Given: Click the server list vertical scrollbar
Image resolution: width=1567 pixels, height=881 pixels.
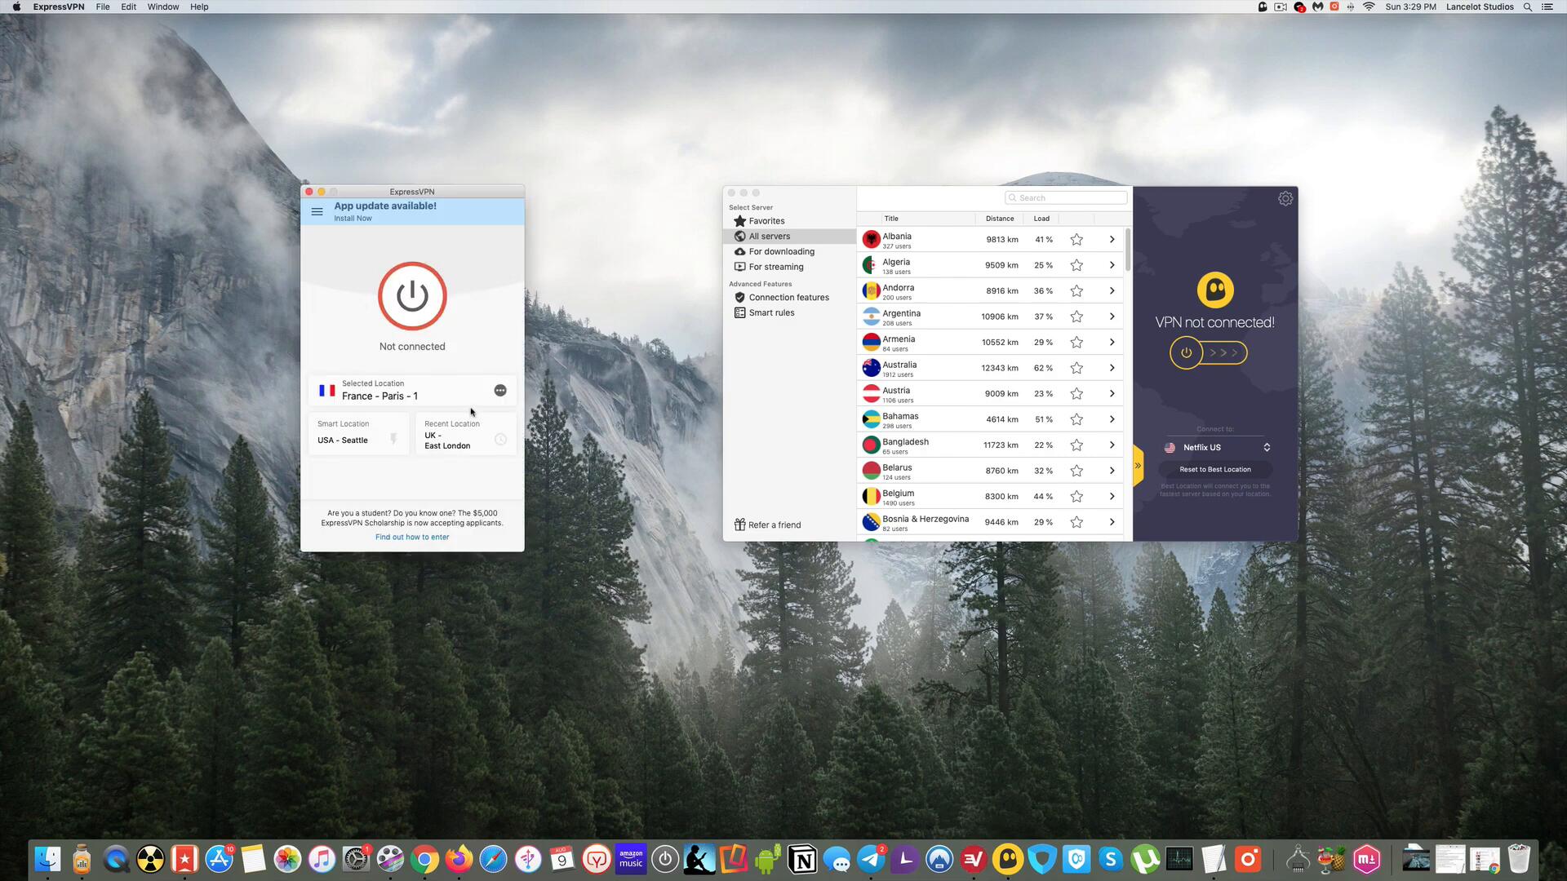Looking at the screenshot, I should click(1128, 251).
